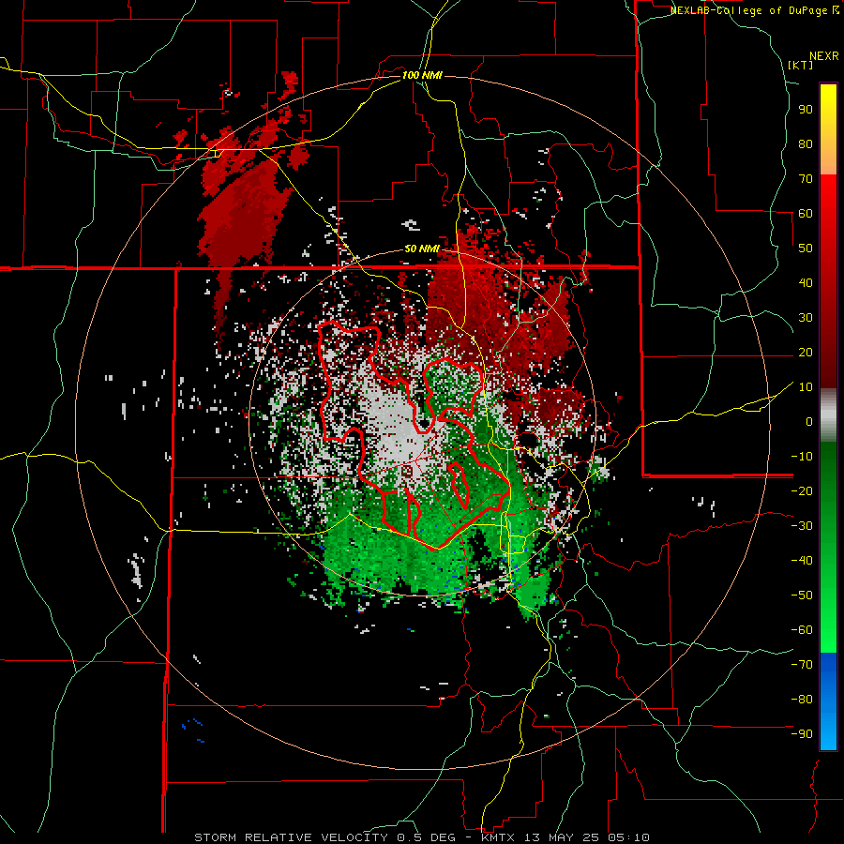The image size is (844, 844).
Task: Click the "NEXLAB-College of DuPage" header text
Action: point(748,10)
